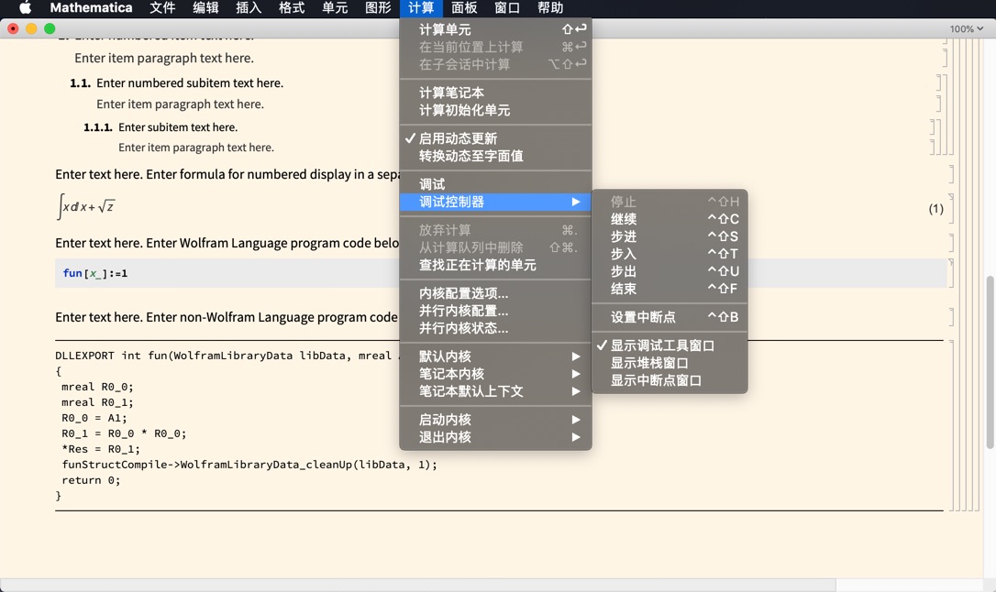This screenshot has height=592, width=996.
Task: Toggle 显示中断点窗口 item
Action: 670,380
